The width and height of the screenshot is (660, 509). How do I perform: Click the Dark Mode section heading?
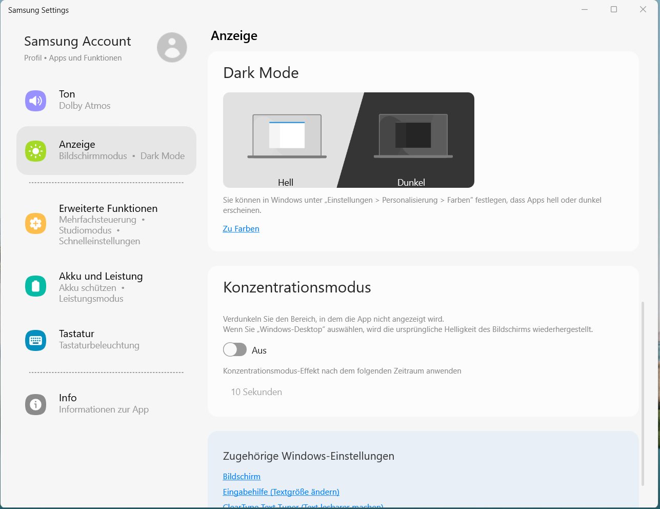pos(261,73)
